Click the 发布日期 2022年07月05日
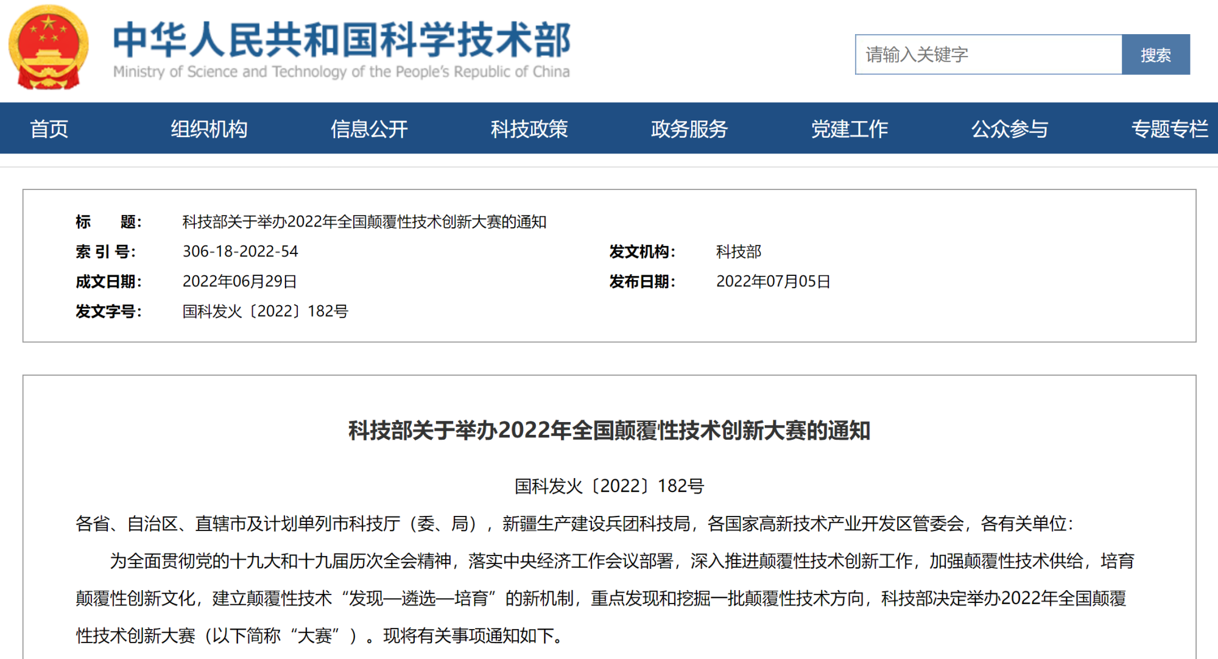 [773, 281]
